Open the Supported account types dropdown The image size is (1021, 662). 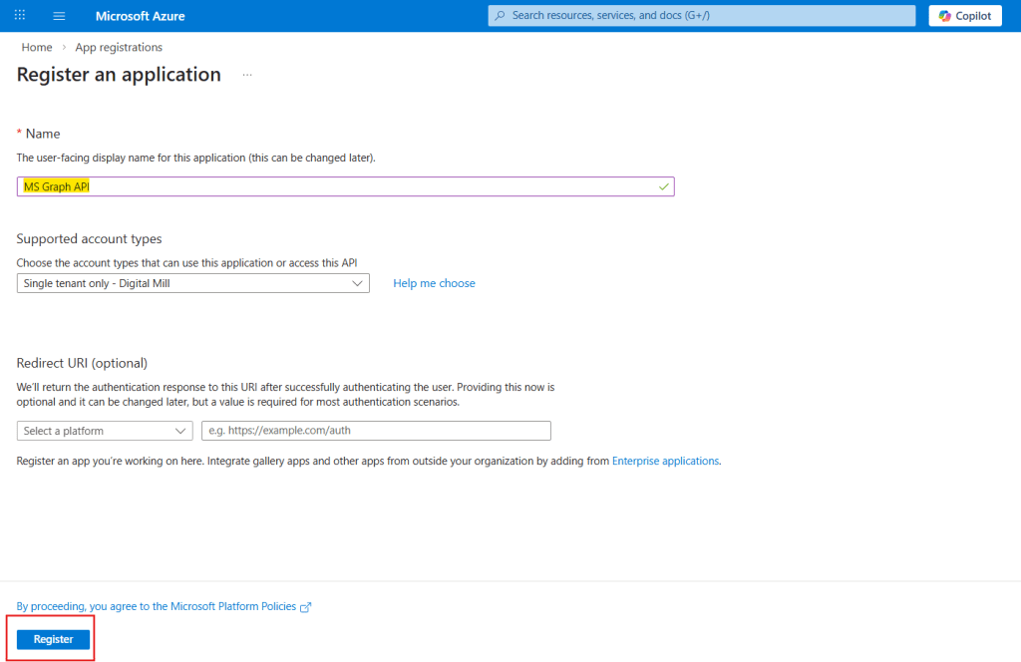[192, 283]
